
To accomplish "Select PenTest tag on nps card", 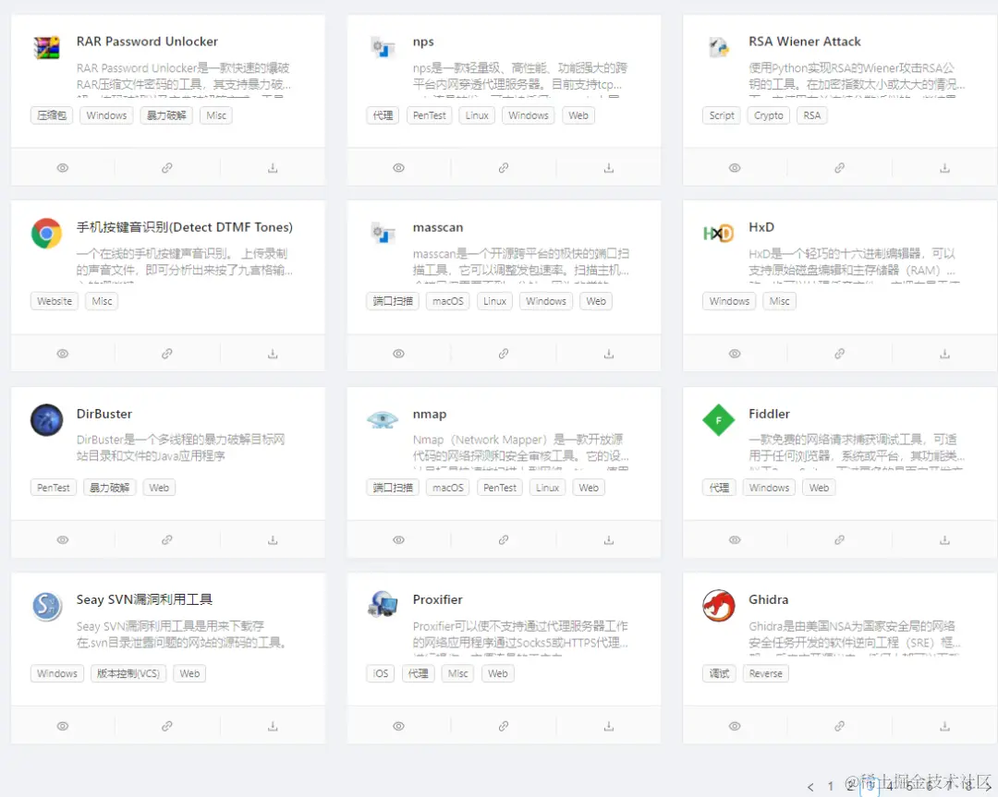I will pyautogui.click(x=429, y=115).
